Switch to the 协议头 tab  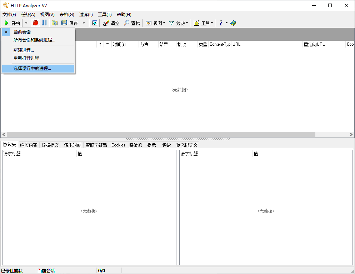[x=10, y=145]
